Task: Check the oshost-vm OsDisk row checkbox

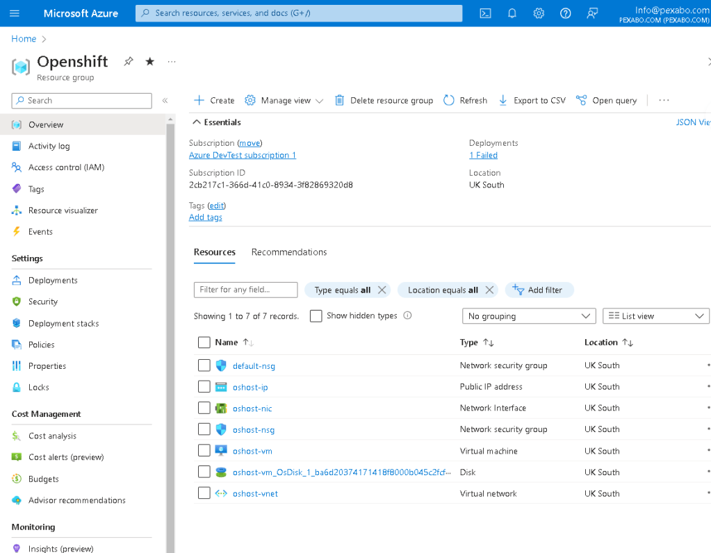Action: click(x=204, y=472)
